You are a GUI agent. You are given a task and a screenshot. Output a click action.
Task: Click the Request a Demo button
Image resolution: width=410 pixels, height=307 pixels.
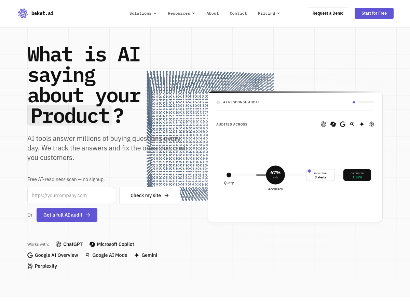[x=328, y=13]
